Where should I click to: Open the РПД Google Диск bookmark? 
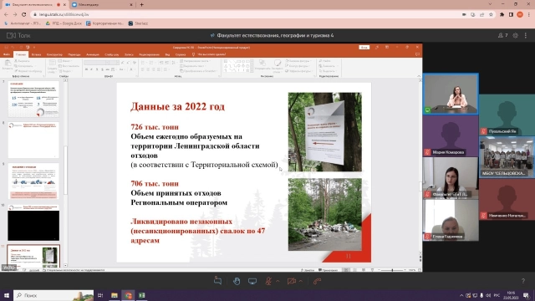[64, 23]
